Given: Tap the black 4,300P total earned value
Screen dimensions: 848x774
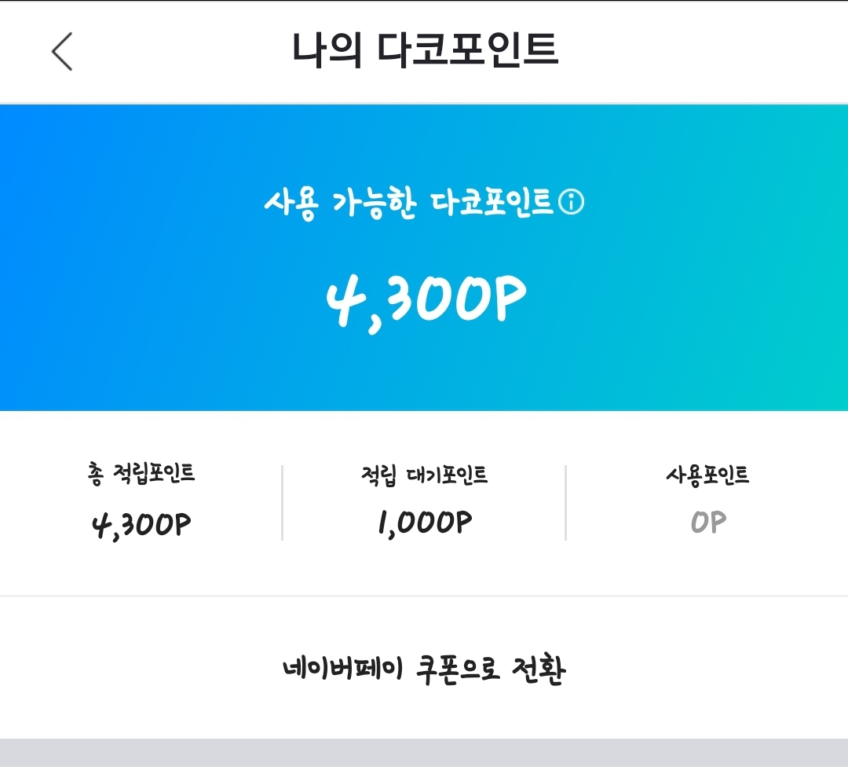Looking at the screenshot, I should pos(141,523).
